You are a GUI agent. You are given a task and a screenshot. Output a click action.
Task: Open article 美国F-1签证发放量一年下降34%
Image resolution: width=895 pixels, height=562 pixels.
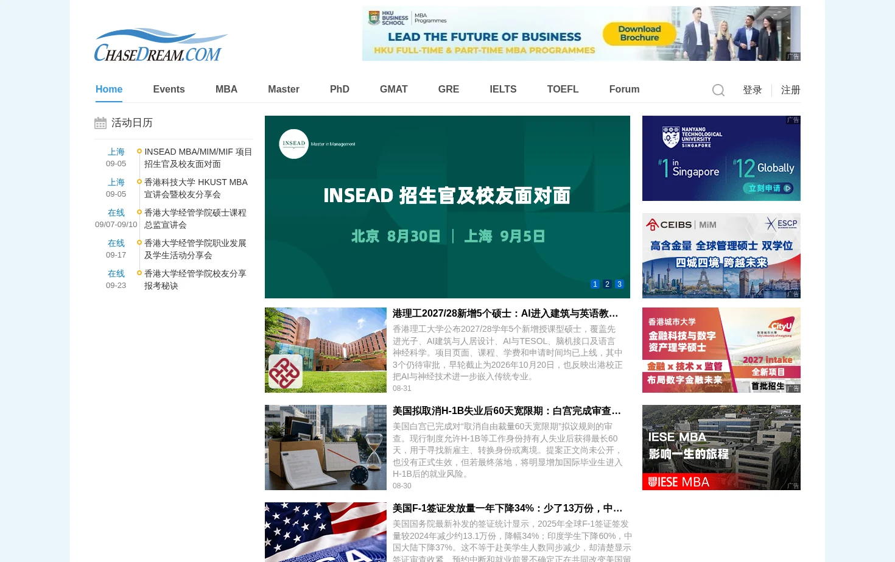[x=508, y=508]
